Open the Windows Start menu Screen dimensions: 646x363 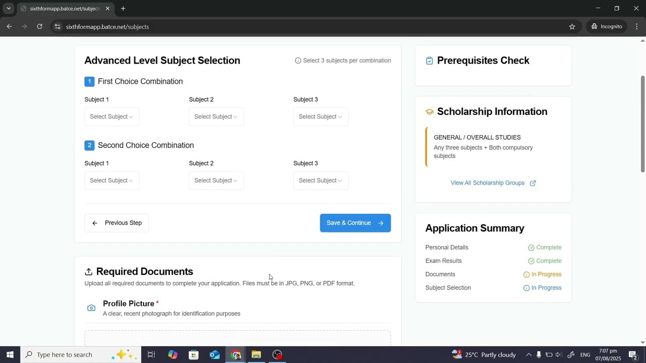(10, 354)
